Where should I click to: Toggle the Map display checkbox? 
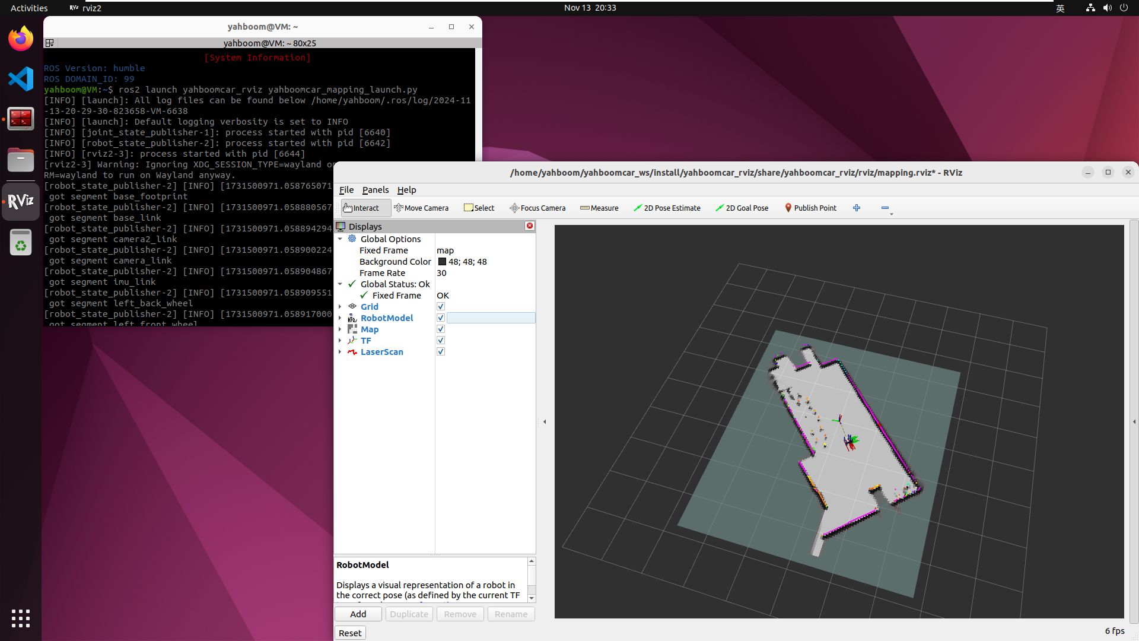pyautogui.click(x=441, y=329)
